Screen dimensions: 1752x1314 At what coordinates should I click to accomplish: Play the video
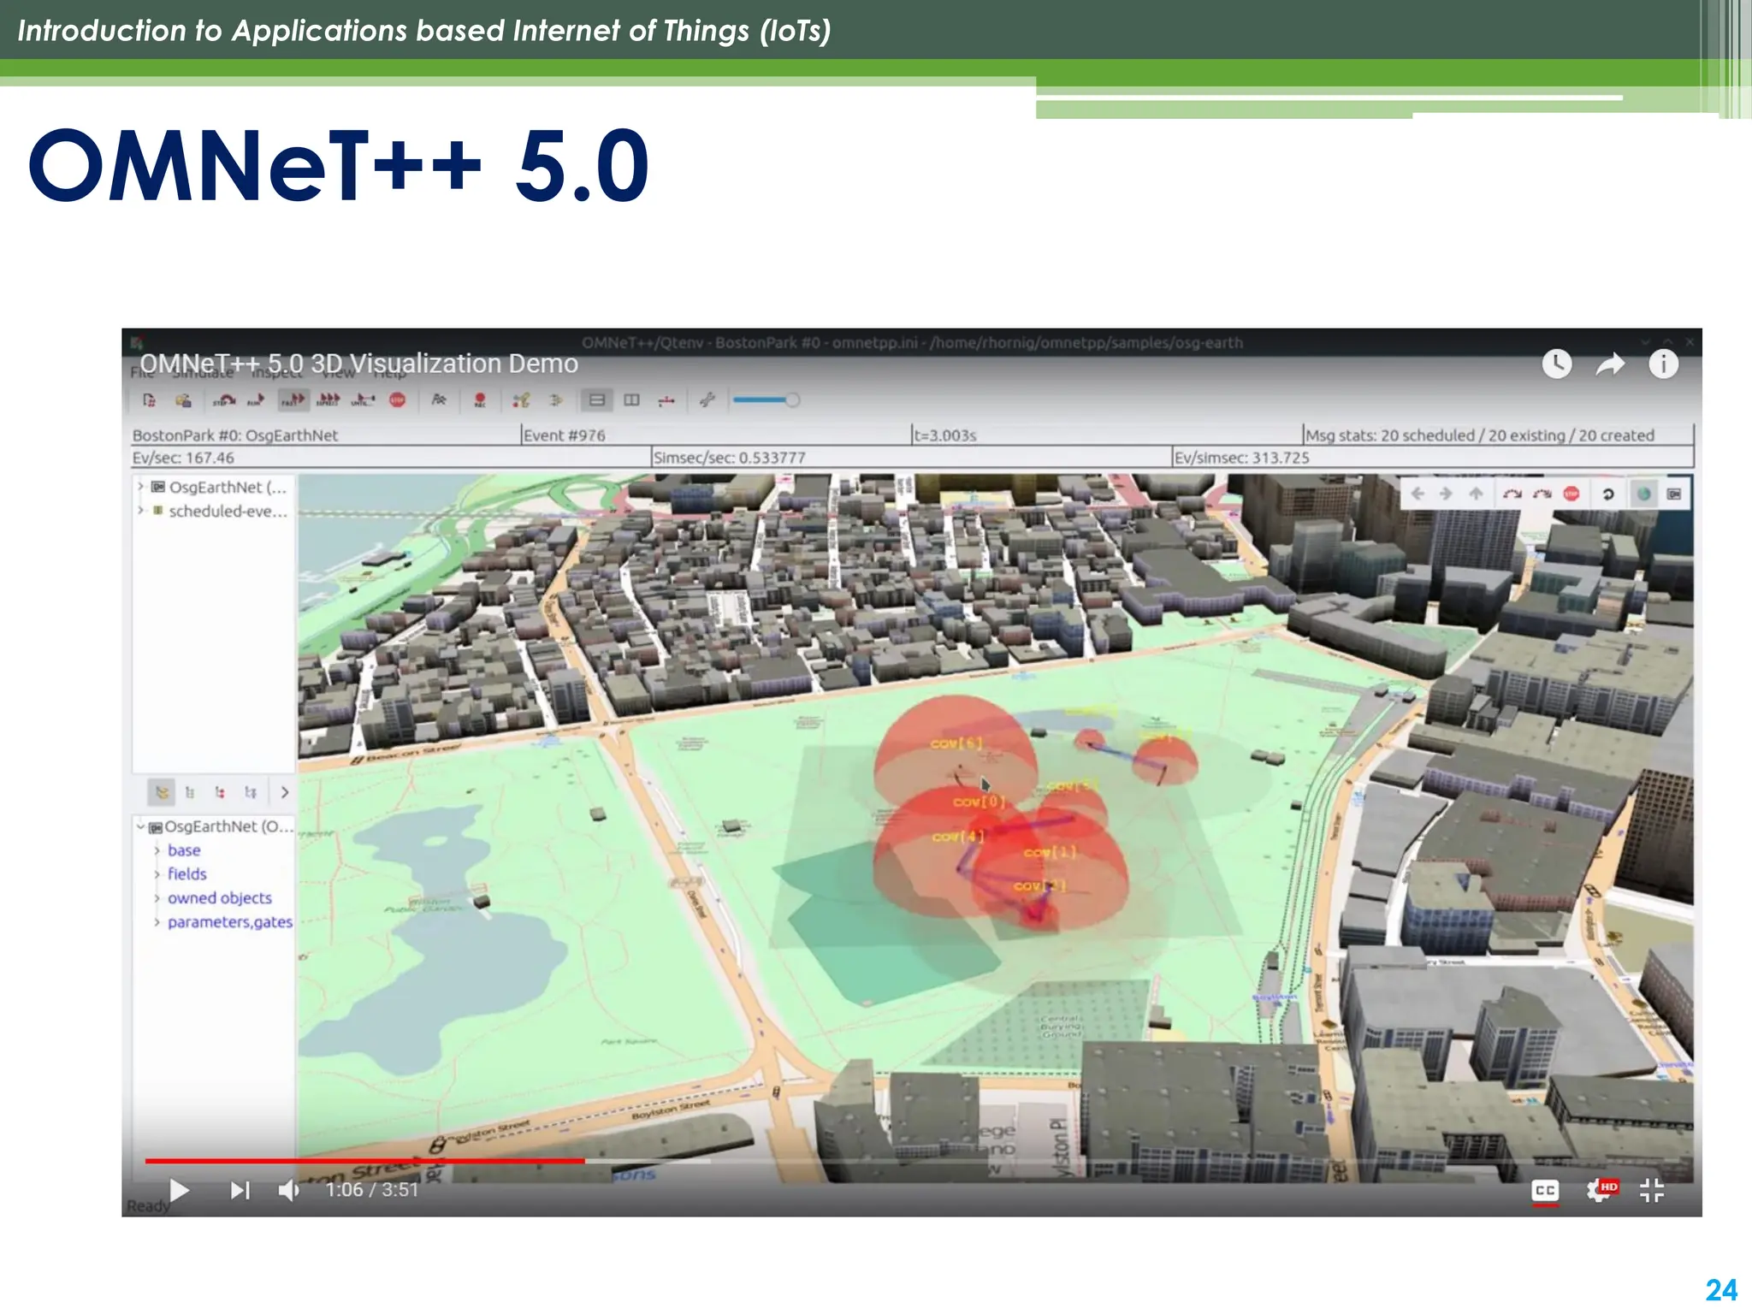(179, 1190)
